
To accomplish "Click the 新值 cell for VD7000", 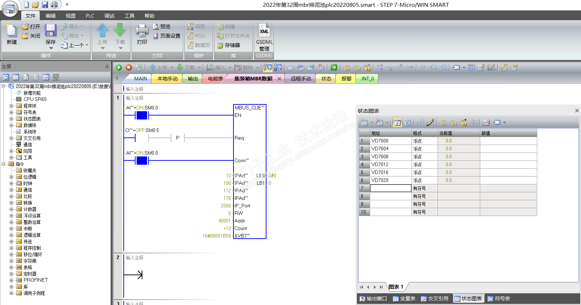I will point(508,141).
